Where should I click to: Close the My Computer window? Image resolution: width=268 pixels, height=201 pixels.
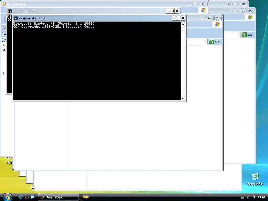pos(204,4)
